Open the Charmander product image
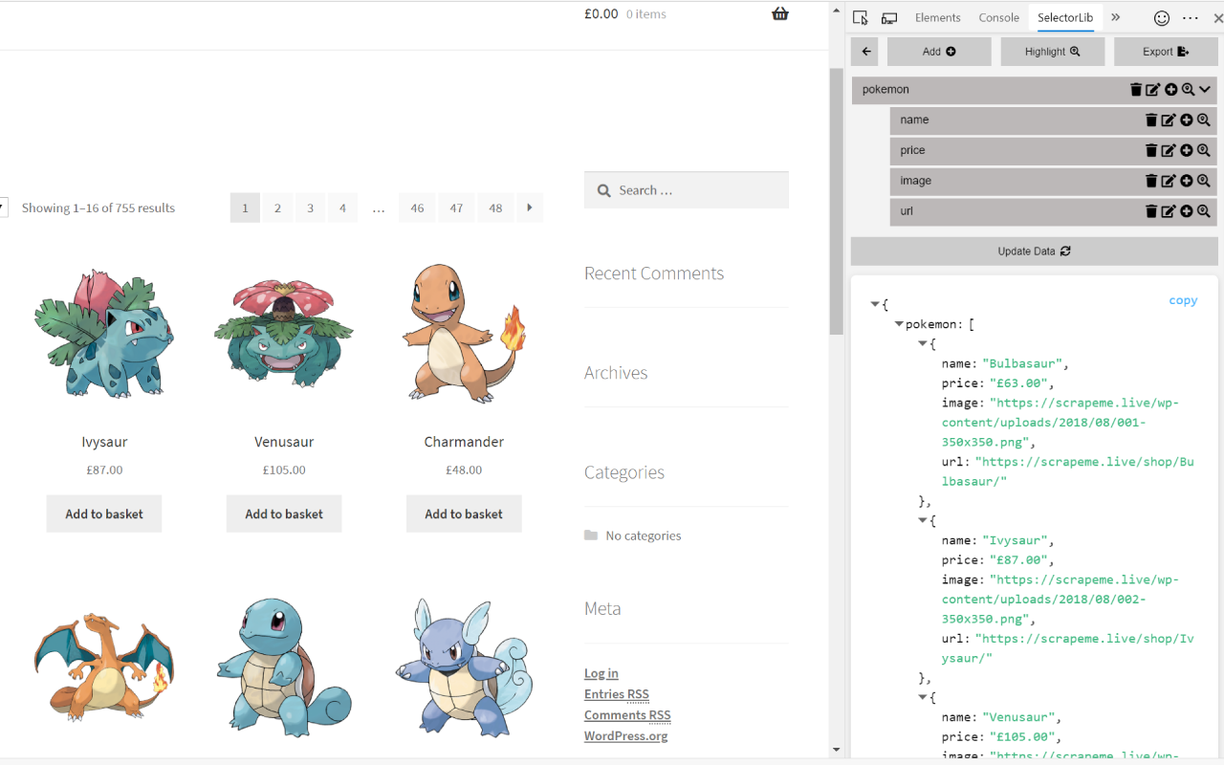 point(464,333)
